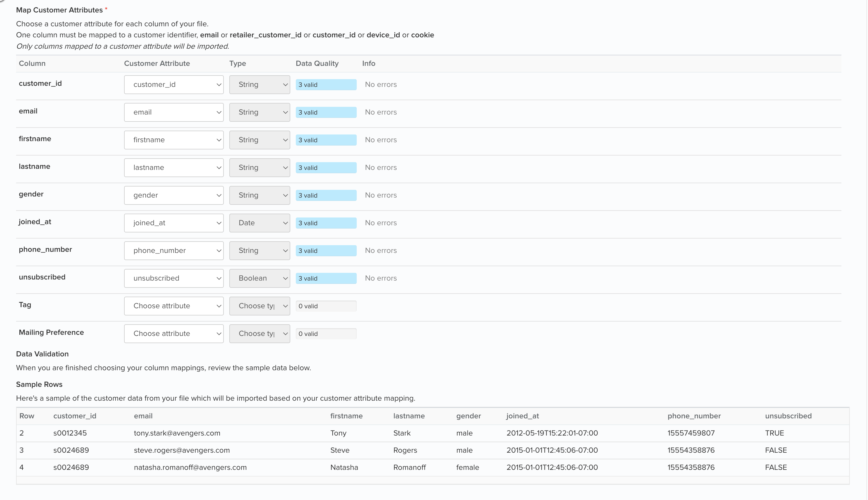Click the Map Customer Attributes heading

(60, 10)
